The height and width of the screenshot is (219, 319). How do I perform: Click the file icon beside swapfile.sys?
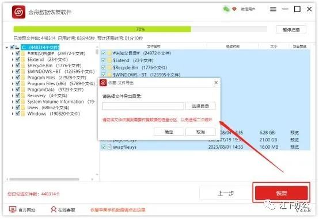[109, 147]
